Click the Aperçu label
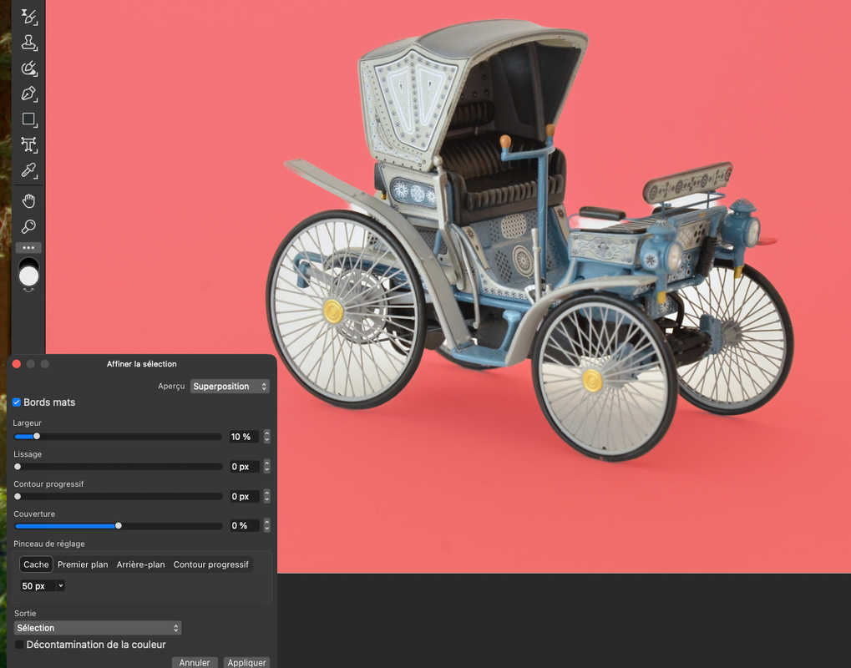Image resolution: width=851 pixels, height=668 pixels. click(171, 387)
